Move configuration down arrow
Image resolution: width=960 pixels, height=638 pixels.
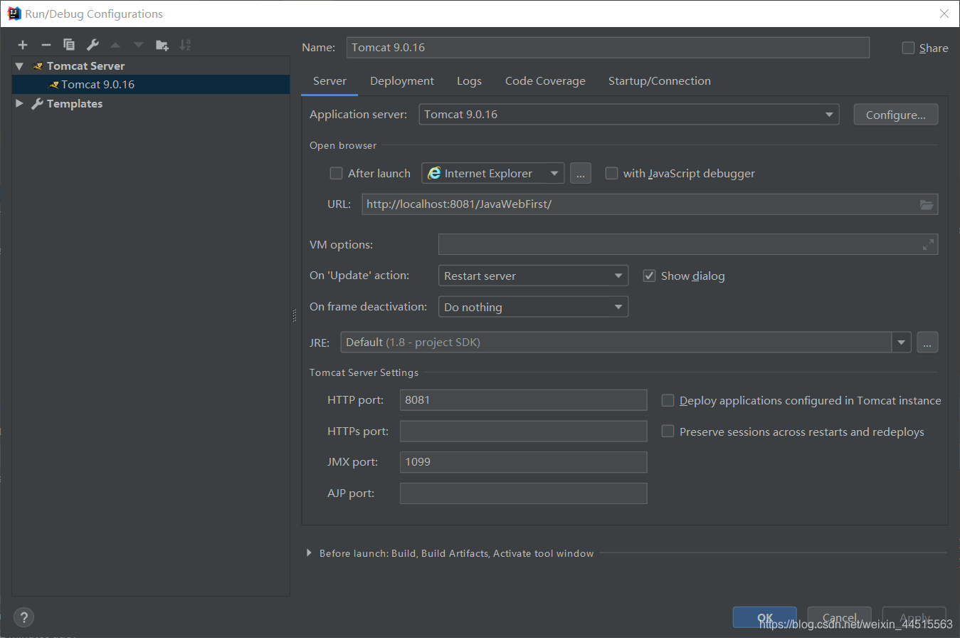[x=139, y=45]
